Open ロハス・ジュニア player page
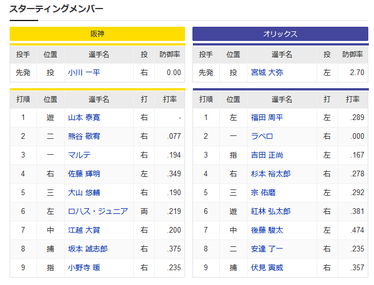The width and height of the screenshot is (374, 285). [x=98, y=212]
